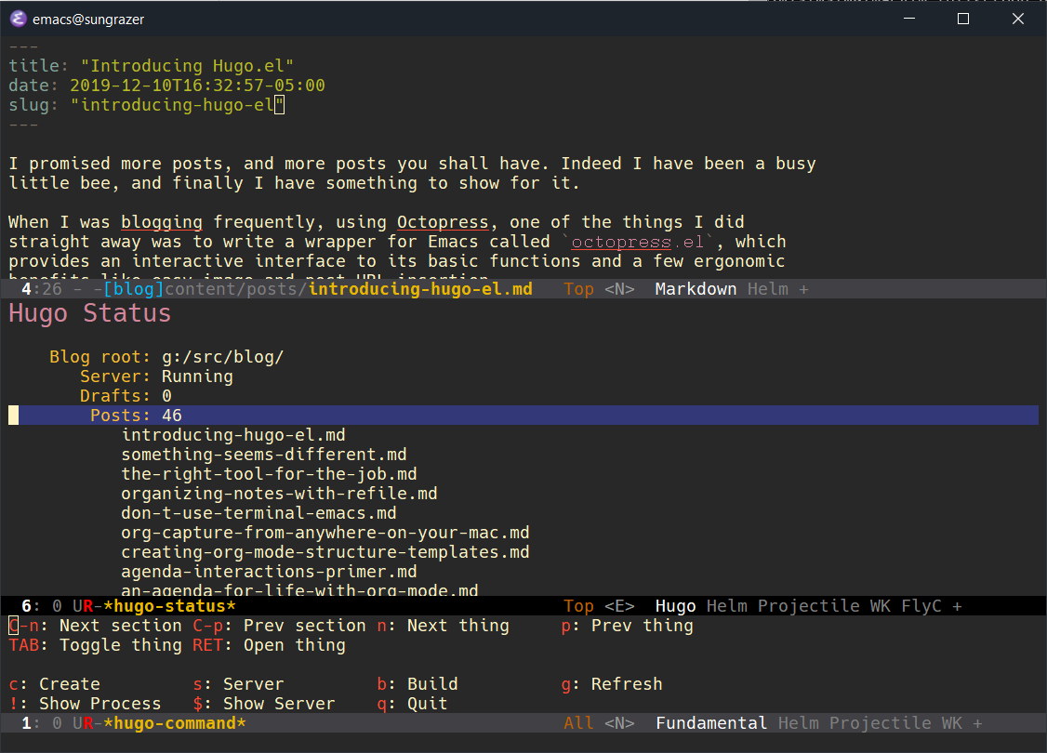The width and height of the screenshot is (1047, 753).
Task: Select creating-org-mode-structure-templates.md
Action: [325, 552]
